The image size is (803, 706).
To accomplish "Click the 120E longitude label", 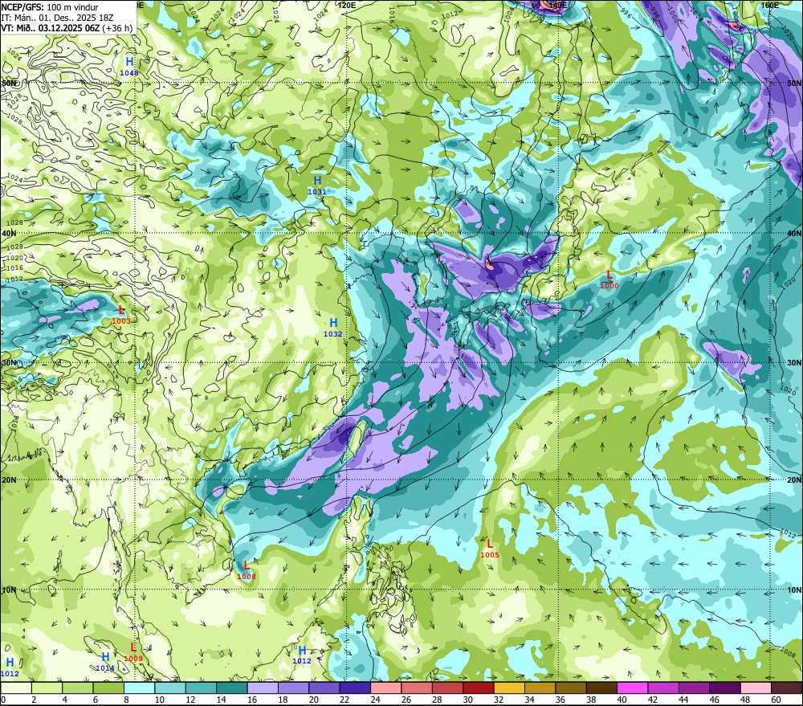I will [x=347, y=5].
